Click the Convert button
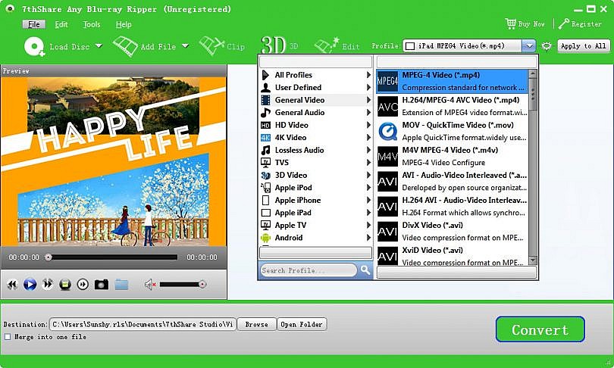This screenshot has width=614, height=368. 540,329
